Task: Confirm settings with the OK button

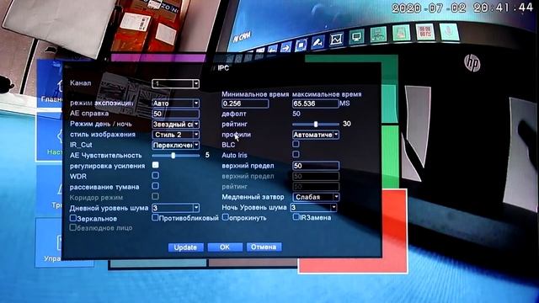Action: pos(225,247)
